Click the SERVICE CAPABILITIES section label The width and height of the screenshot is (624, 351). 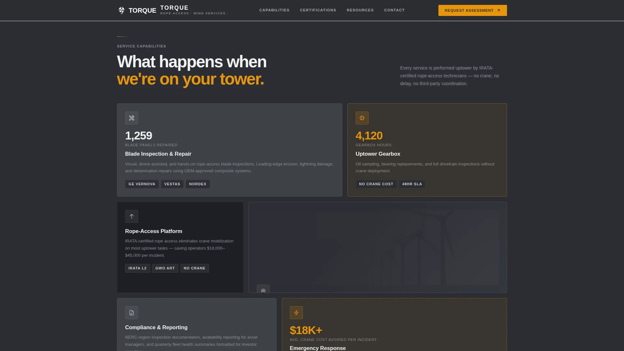[x=141, y=46]
